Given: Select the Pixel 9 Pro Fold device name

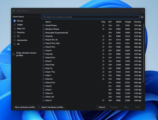Looking at the screenshot, I should (x=52, y=43).
